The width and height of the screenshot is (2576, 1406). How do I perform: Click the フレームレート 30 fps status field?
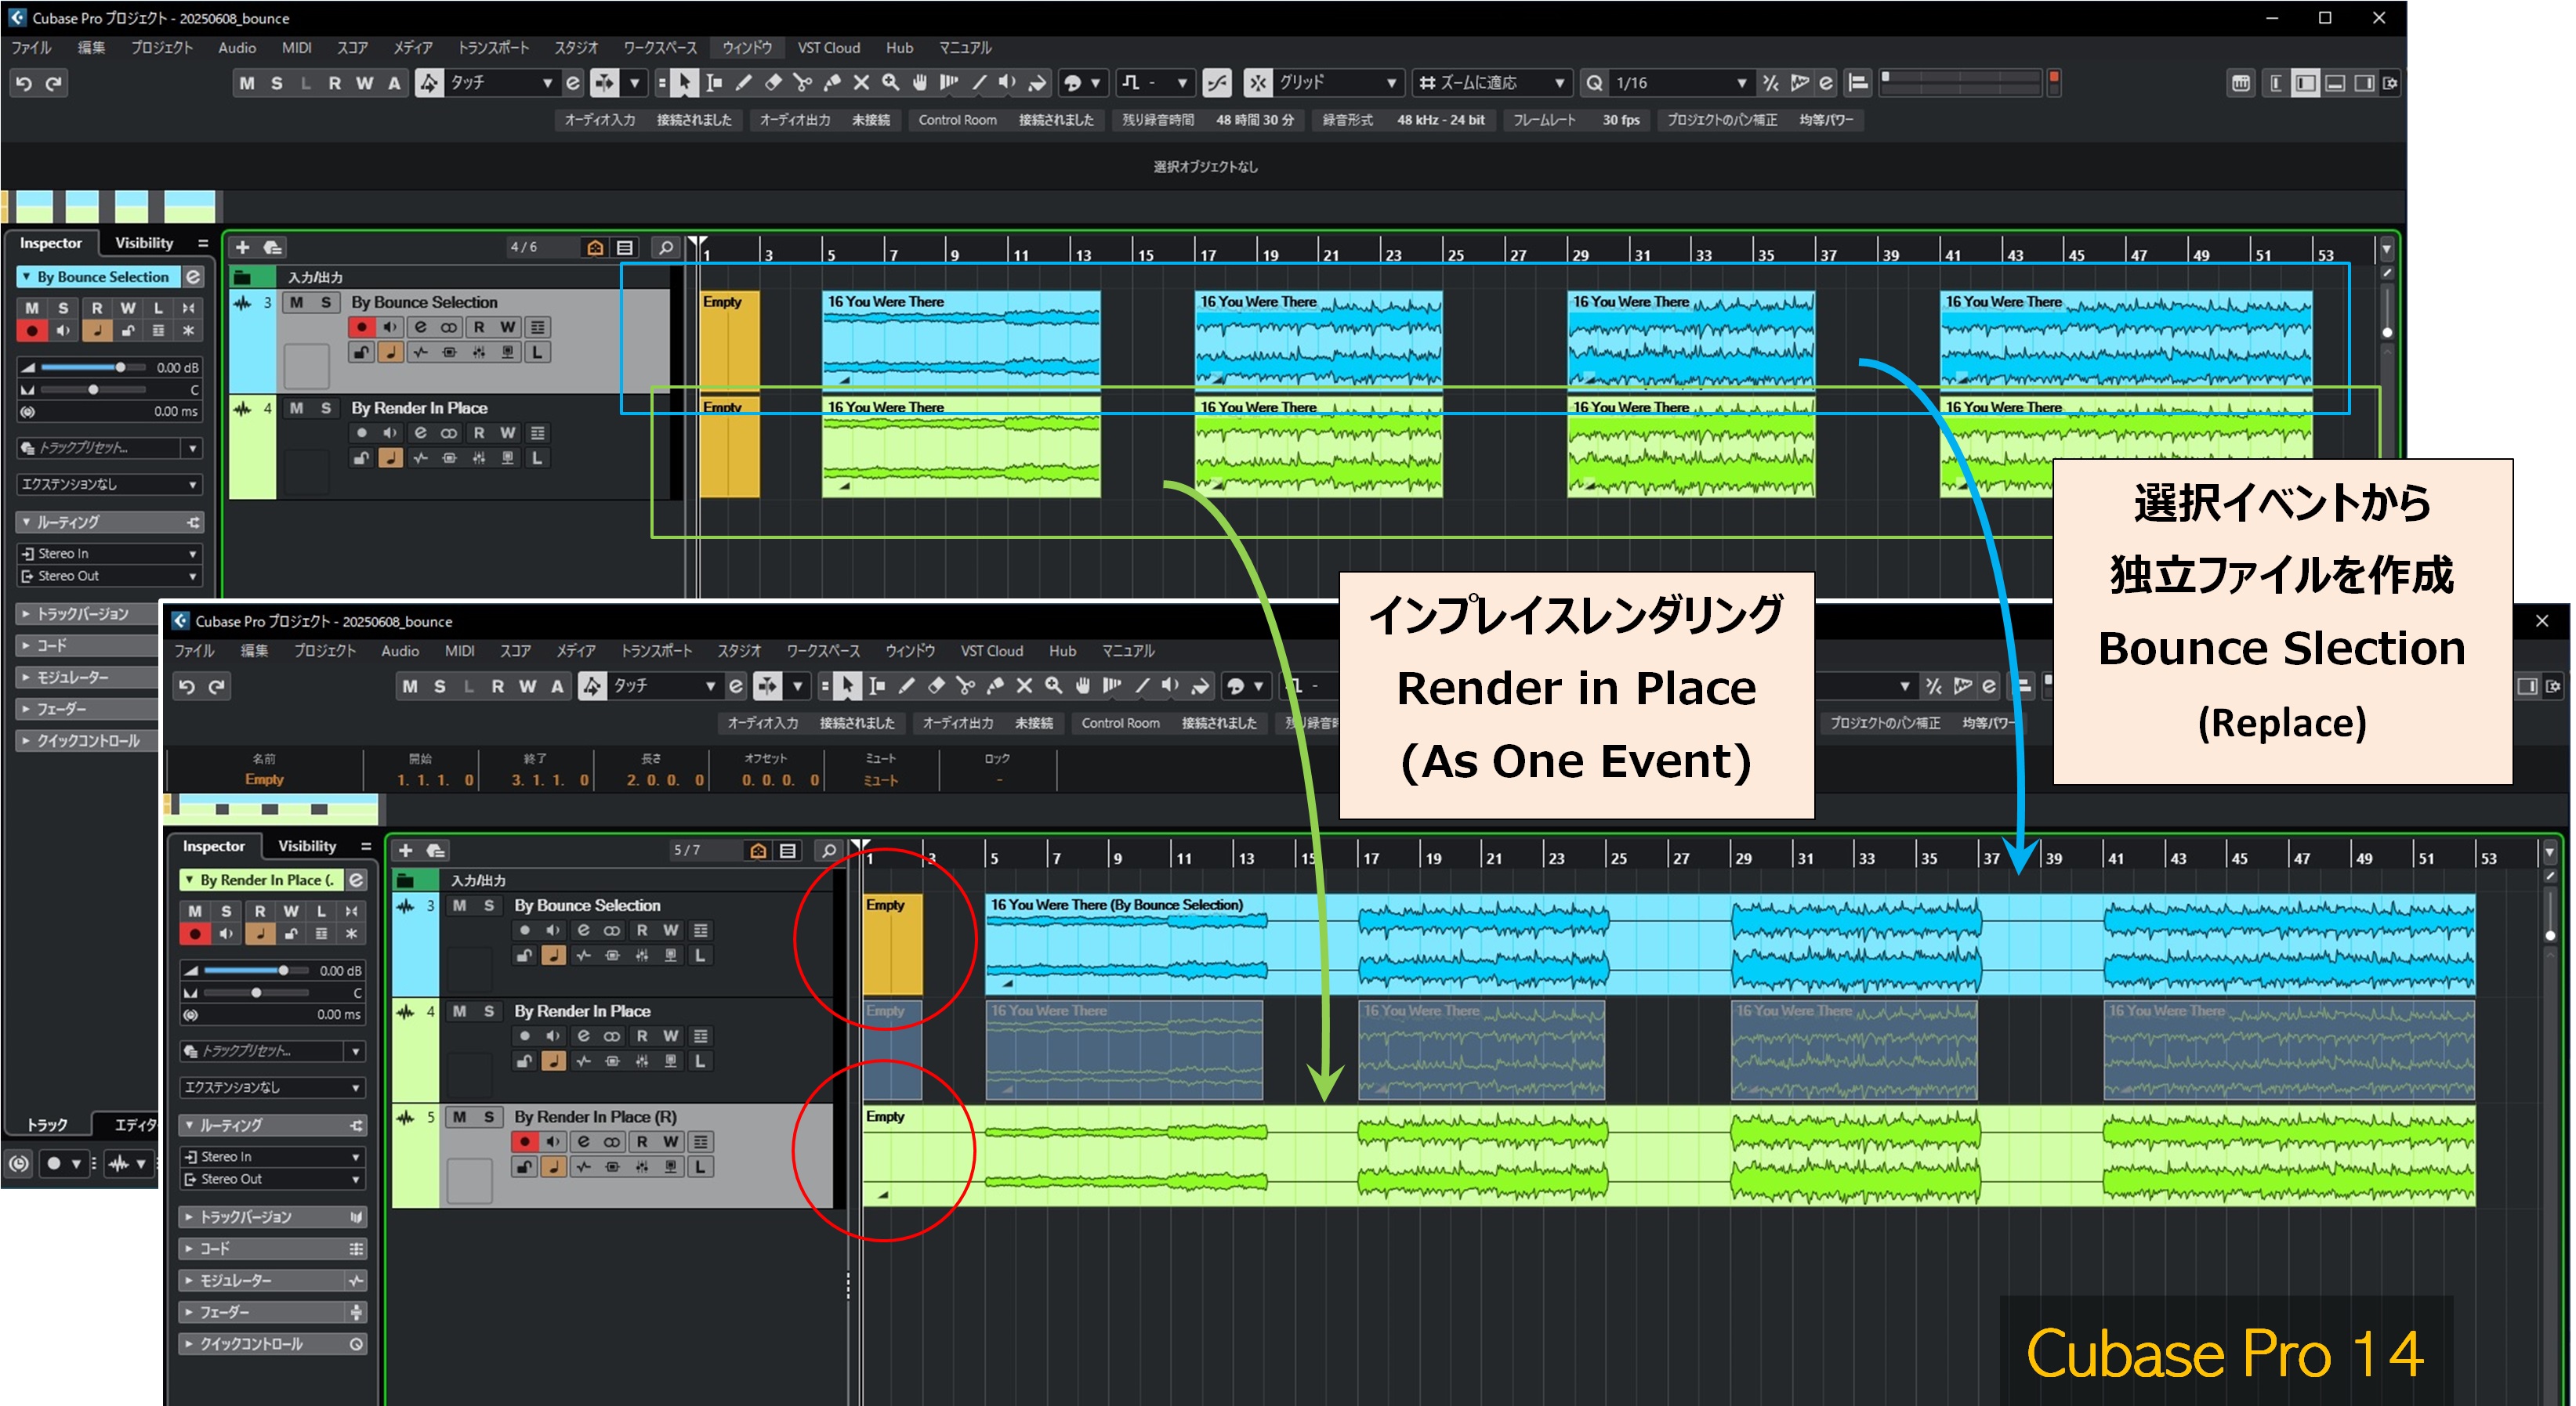1576,120
